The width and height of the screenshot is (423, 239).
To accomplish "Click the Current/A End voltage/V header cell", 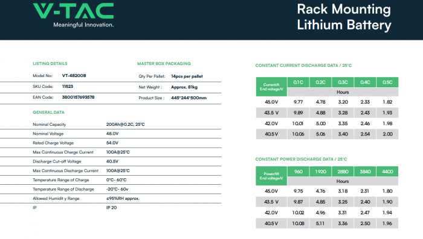I will [271, 87].
